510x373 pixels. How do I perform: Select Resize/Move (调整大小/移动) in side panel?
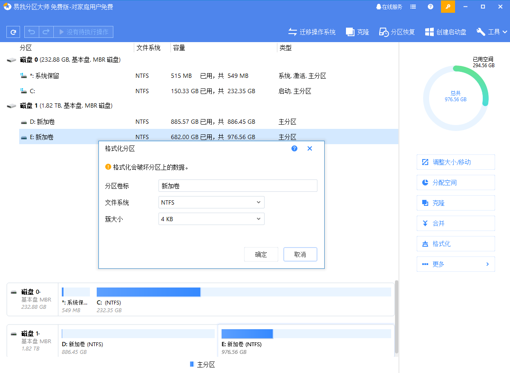455,162
